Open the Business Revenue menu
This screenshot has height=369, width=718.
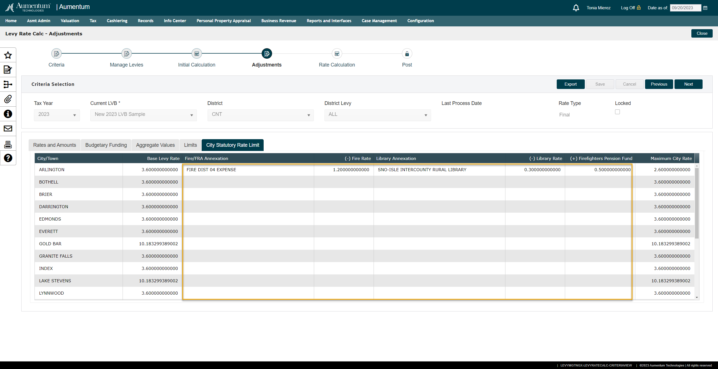(x=279, y=21)
